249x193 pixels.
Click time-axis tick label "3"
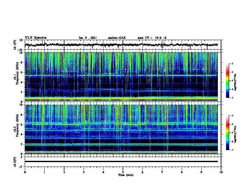coord(84,172)
